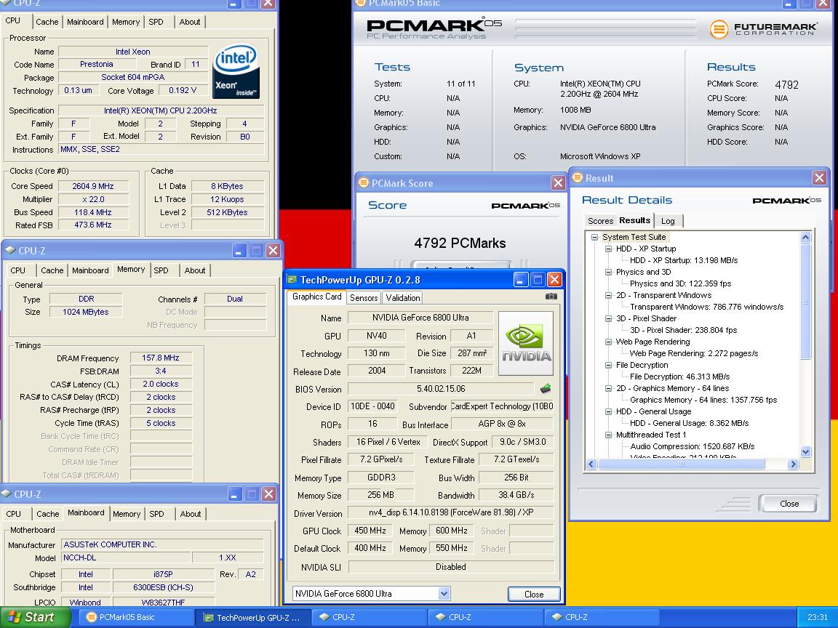Click the DRAM Frequency value 157.8 MHz
838x628 pixels.
click(160, 358)
